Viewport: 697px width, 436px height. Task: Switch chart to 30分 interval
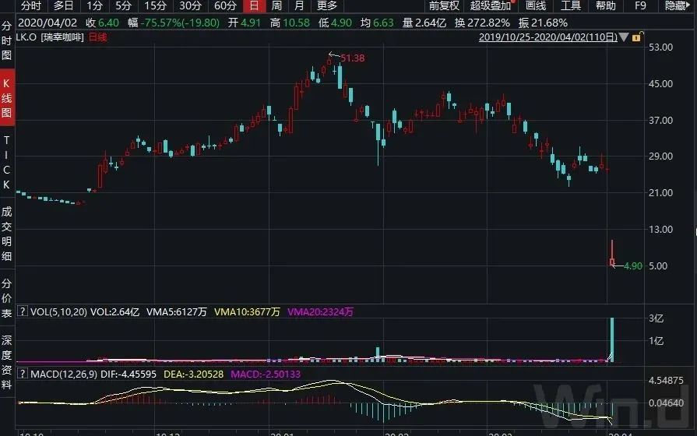[190, 5]
